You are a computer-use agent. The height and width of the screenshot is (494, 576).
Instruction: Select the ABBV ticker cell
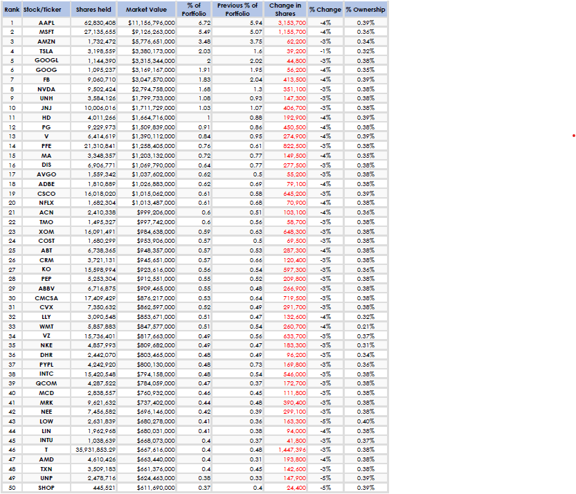click(x=46, y=288)
